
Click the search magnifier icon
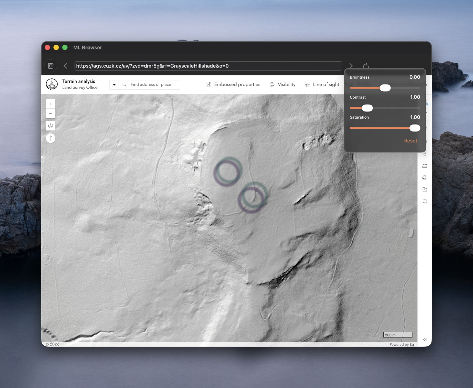[125, 84]
